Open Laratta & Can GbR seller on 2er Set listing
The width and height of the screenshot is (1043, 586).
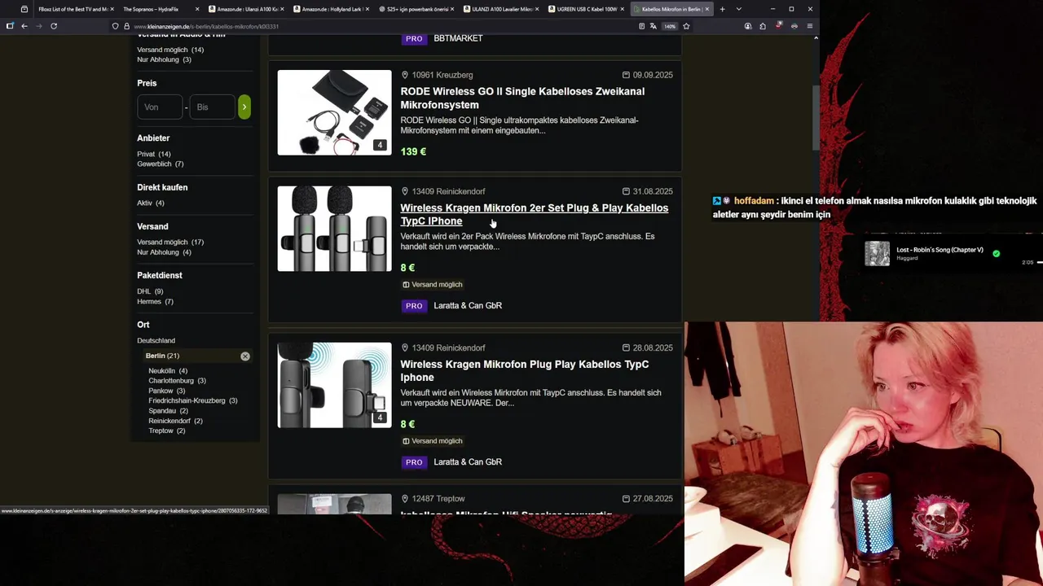tap(468, 305)
